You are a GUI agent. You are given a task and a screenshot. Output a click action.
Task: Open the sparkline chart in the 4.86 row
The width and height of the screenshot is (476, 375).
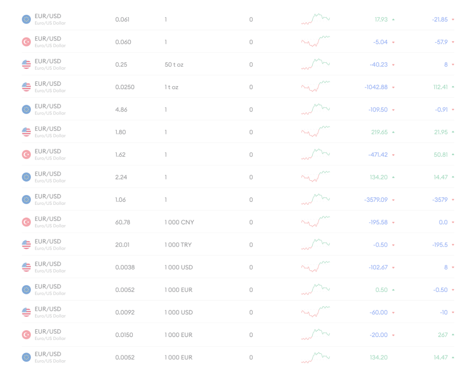click(315, 109)
